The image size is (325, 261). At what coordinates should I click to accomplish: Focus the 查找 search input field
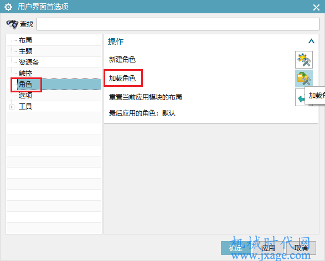pos(178,24)
